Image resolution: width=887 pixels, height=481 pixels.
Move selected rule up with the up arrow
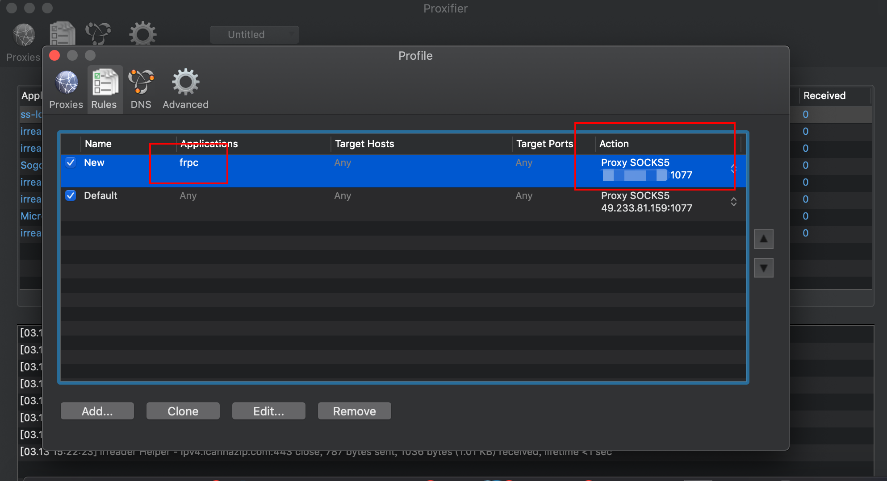764,239
